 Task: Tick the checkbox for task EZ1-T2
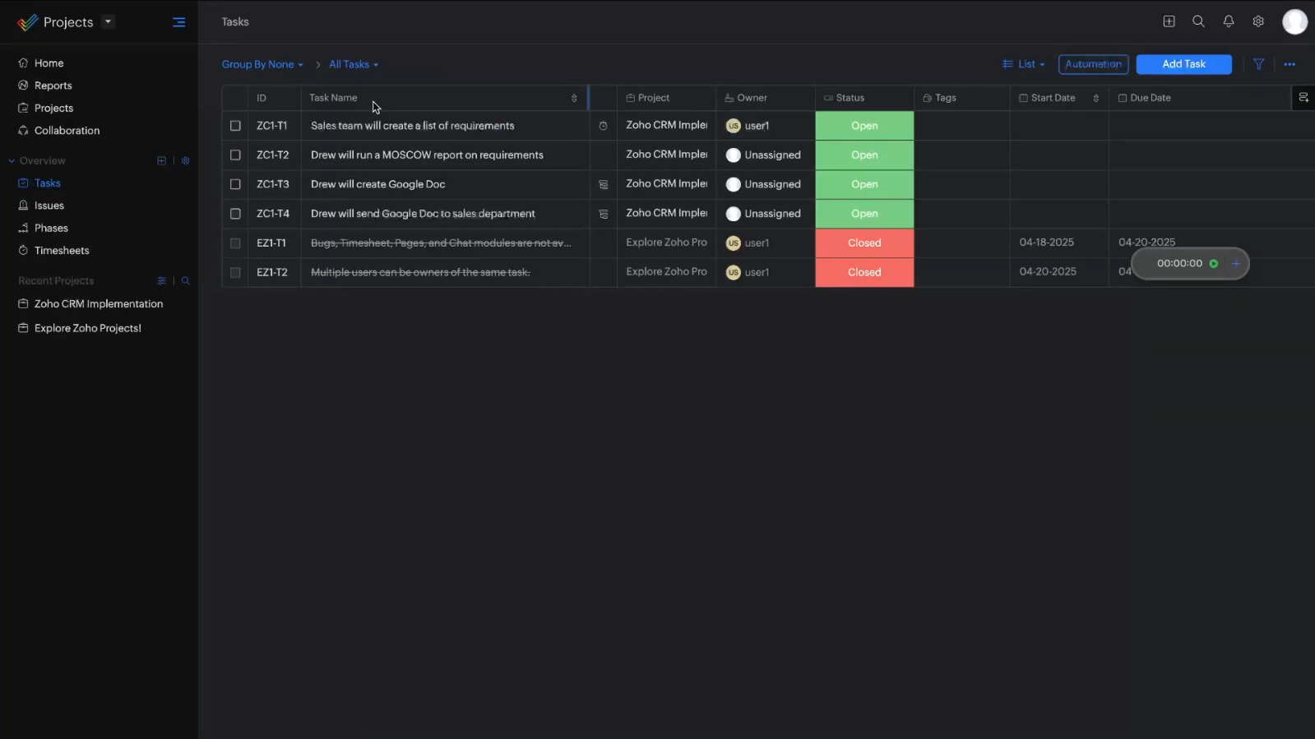pyautogui.click(x=235, y=272)
